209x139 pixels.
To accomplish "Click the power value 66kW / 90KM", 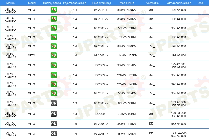I will tap(127, 103).
